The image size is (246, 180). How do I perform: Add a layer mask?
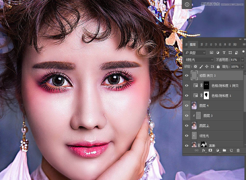click(210, 150)
